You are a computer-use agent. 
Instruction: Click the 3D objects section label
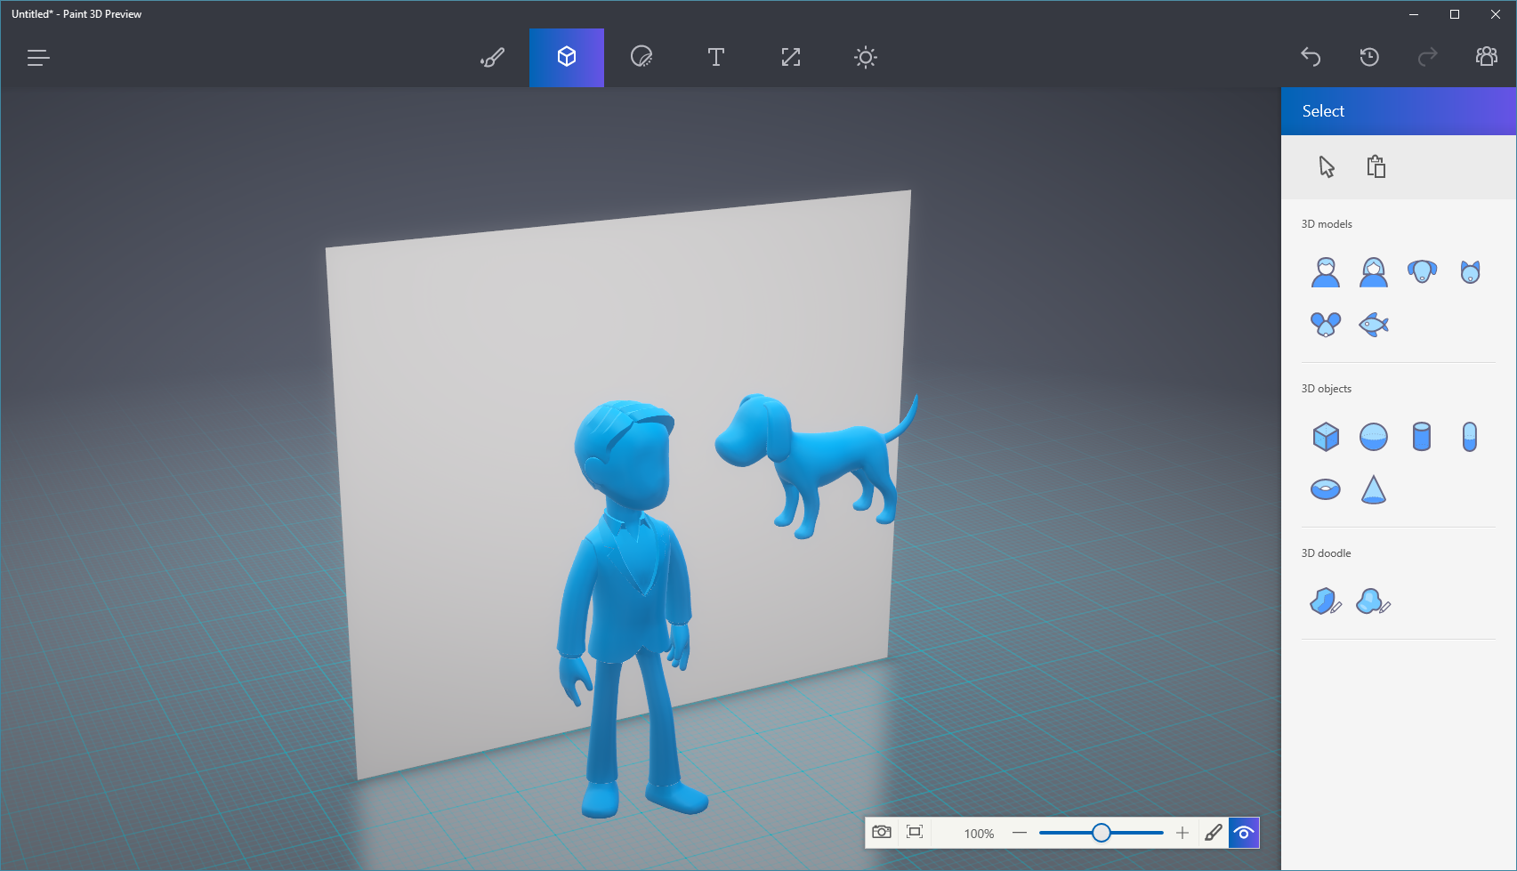click(x=1326, y=389)
